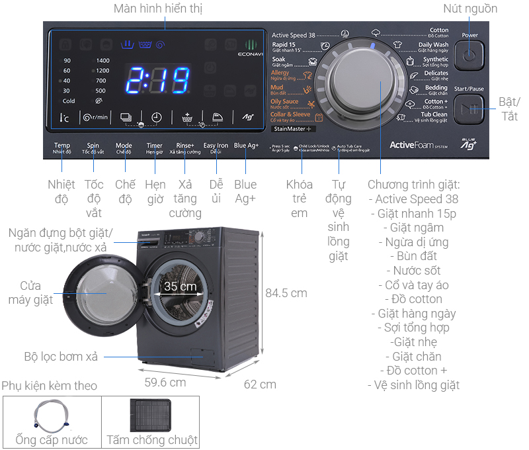Click the Child Lock/Unlock label
Image resolution: width=529 pixels, height=450 pixels.
pyautogui.click(x=314, y=147)
